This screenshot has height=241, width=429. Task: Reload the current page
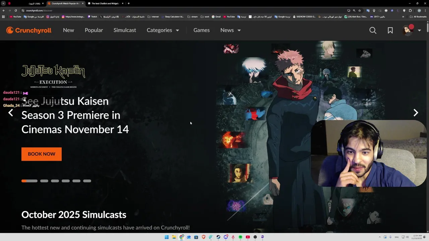point(15,10)
